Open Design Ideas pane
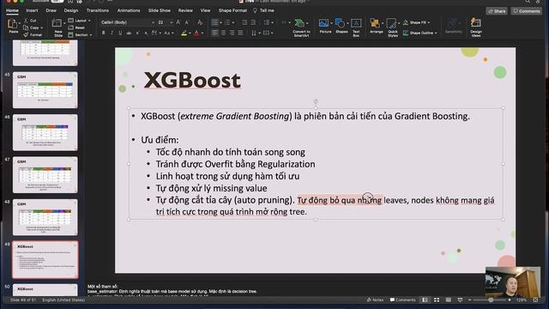 (x=475, y=27)
